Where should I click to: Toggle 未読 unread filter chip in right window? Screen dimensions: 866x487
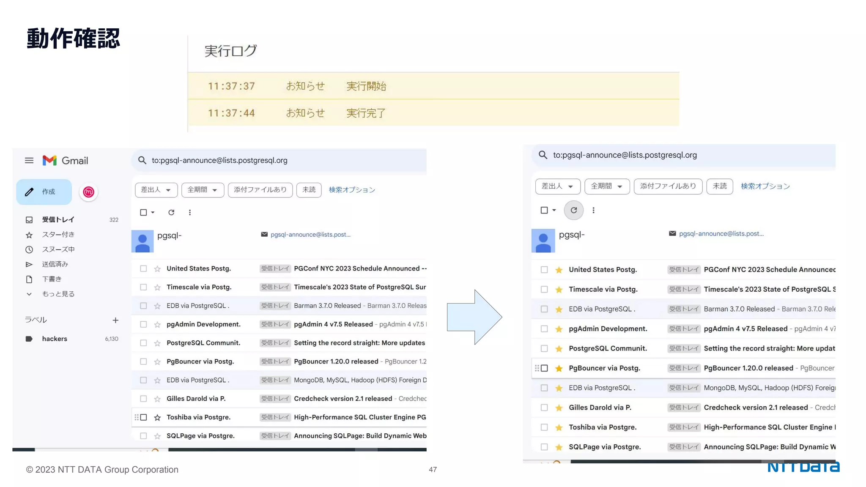point(720,186)
